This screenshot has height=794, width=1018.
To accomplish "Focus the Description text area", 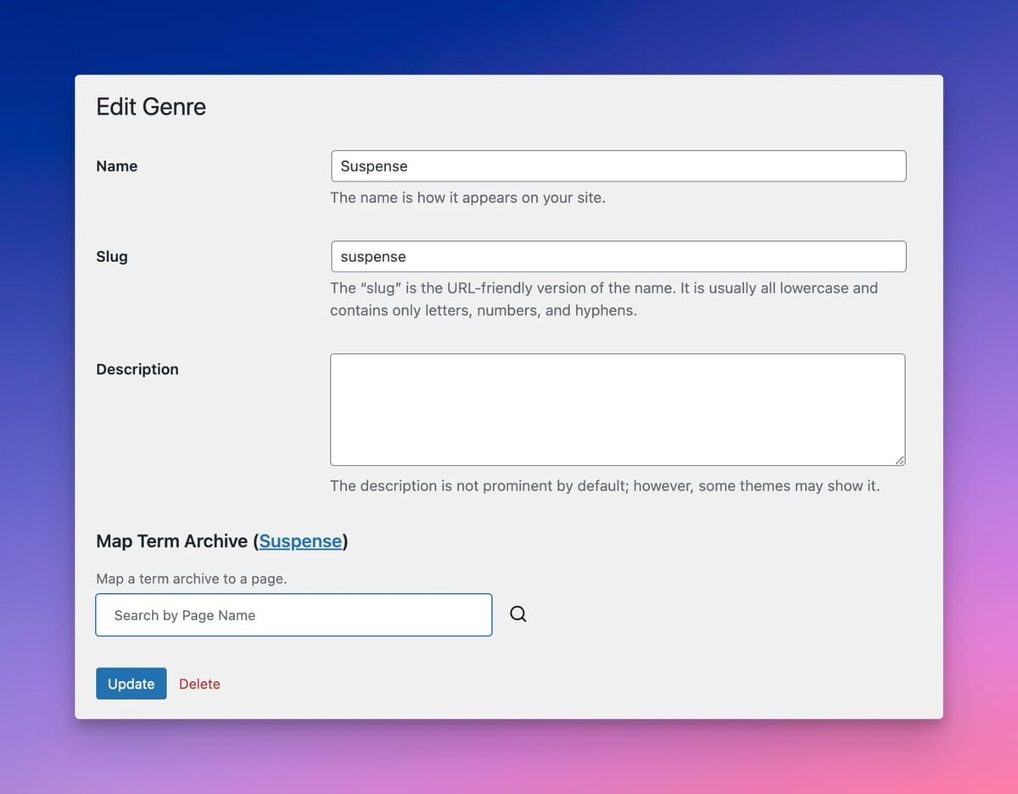I will [x=617, y=409].
